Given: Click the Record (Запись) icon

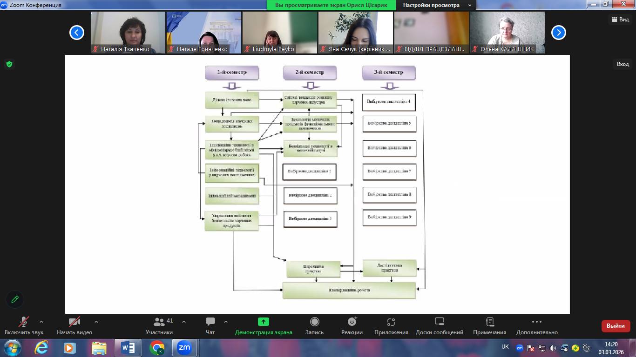Looking at the screenshot, I should (x=314, y=325).
